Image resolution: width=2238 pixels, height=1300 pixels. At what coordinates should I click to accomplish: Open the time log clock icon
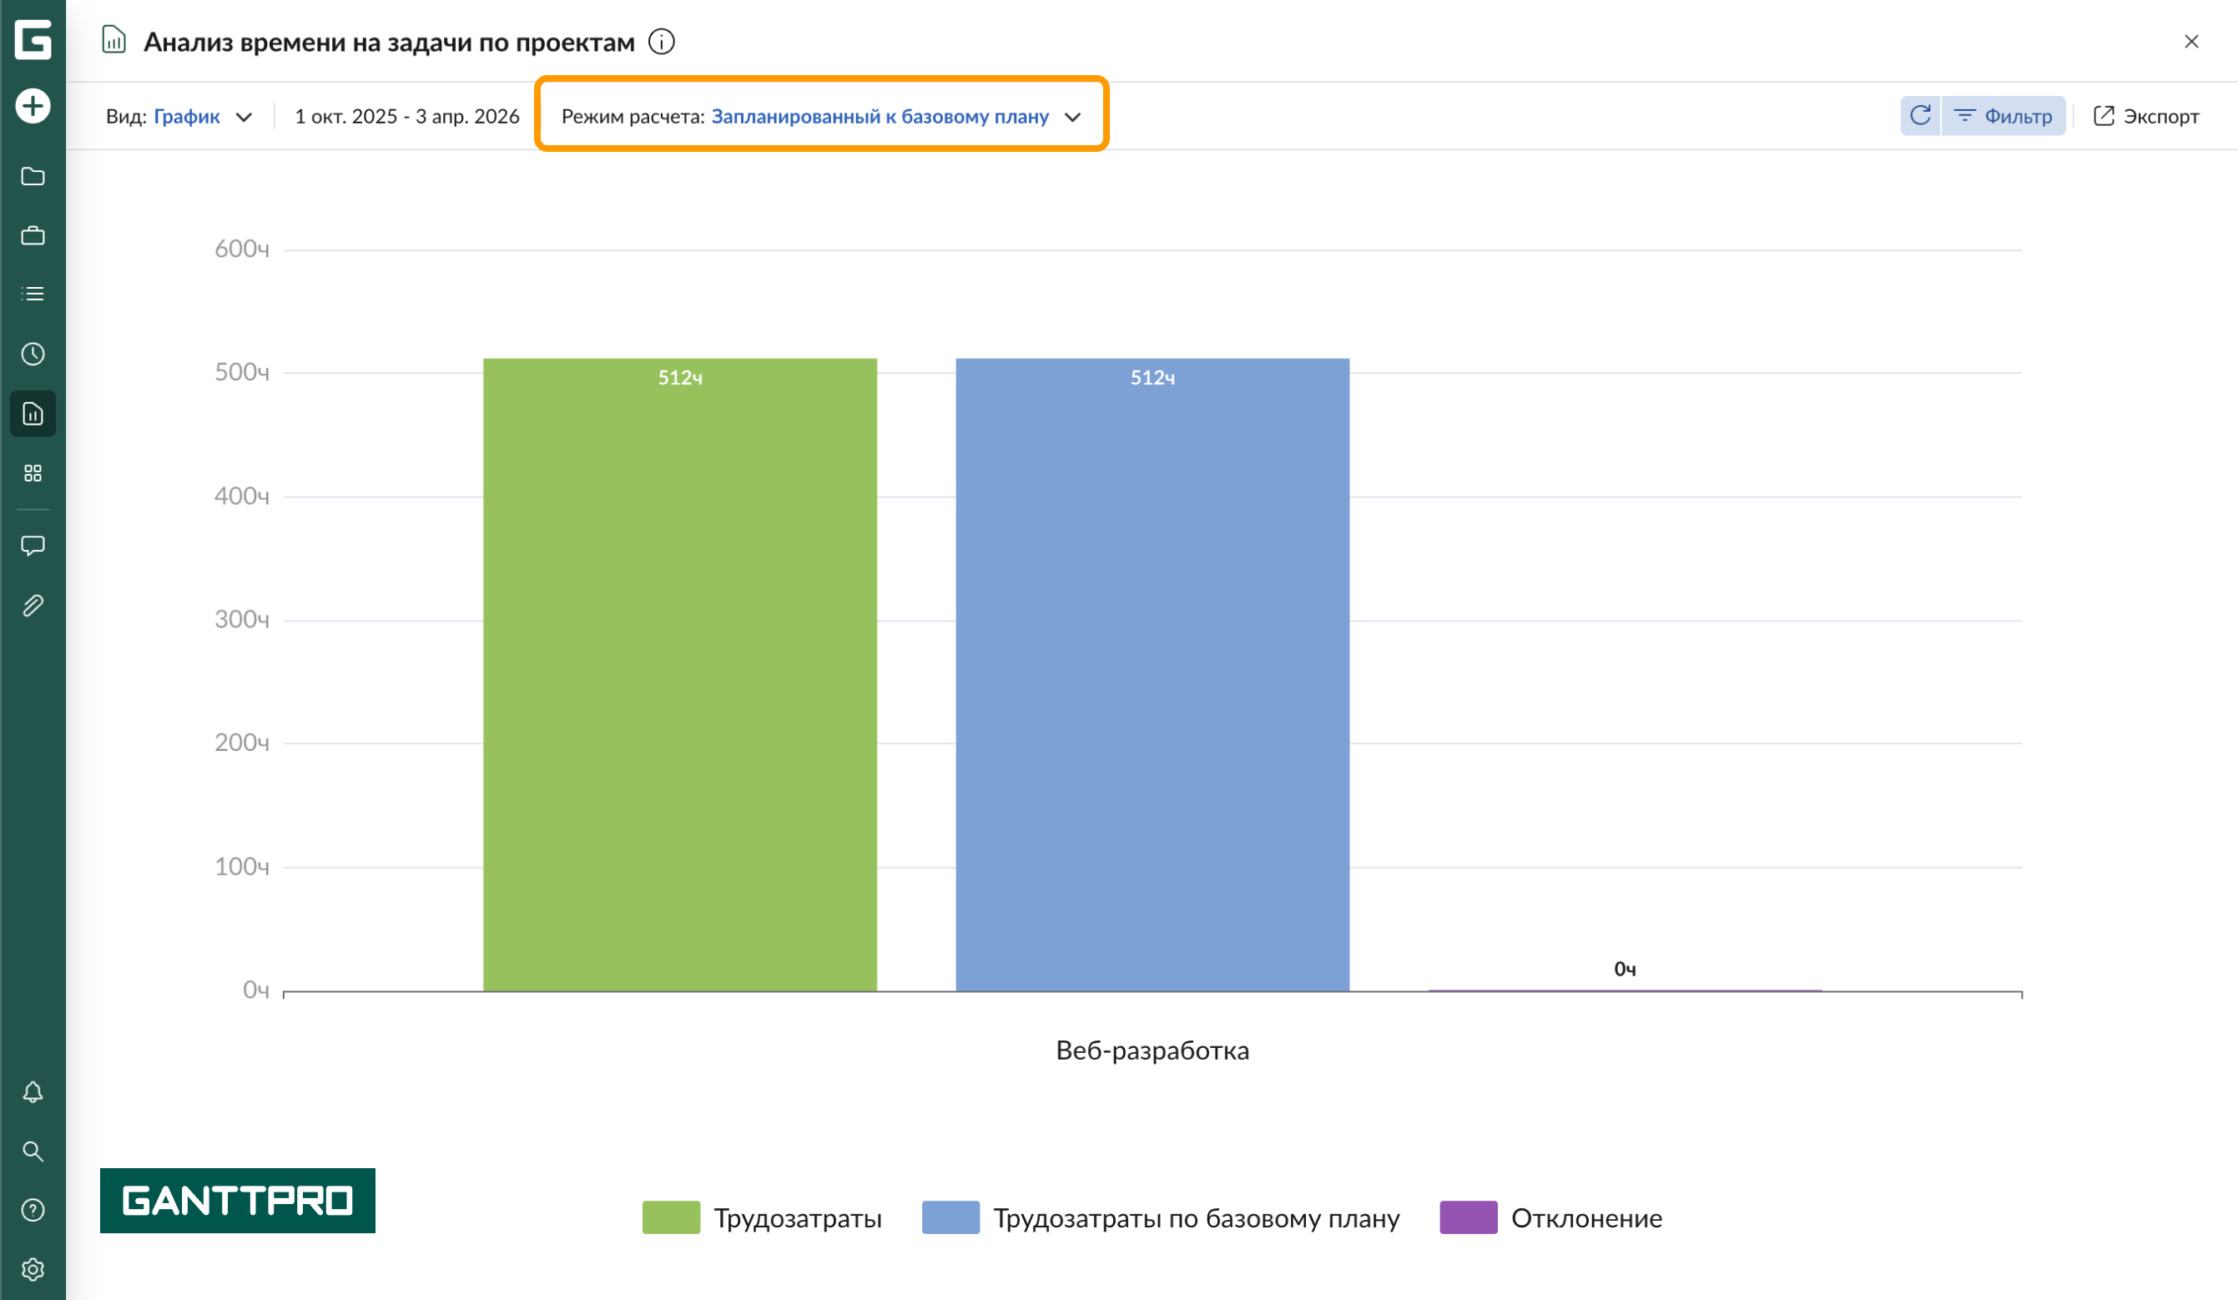tap(33, 355)
